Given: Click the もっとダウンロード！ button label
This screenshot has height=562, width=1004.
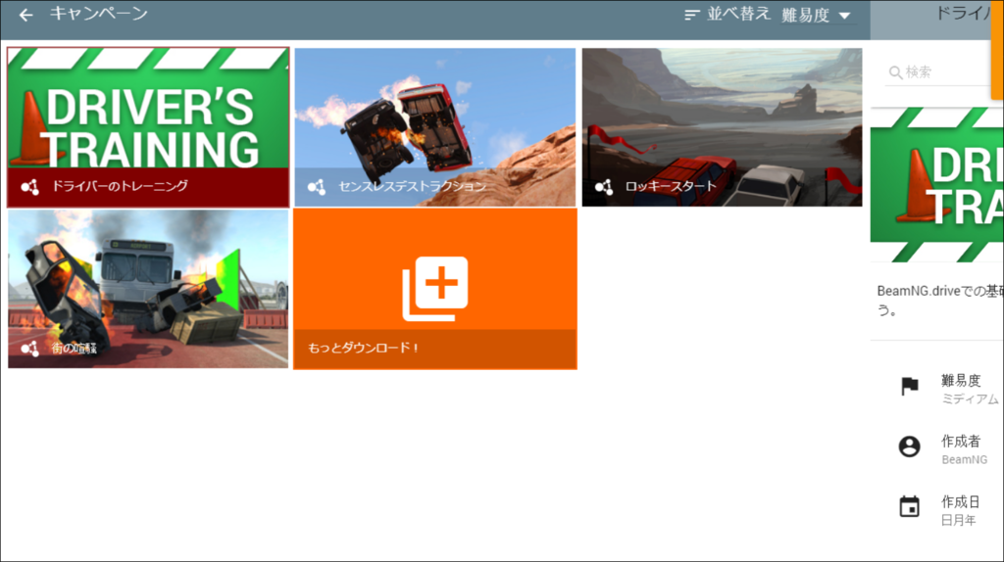Looking at the screenshot, I should (363, 348).
